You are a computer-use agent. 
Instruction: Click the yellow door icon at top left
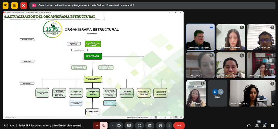(14, 5)
